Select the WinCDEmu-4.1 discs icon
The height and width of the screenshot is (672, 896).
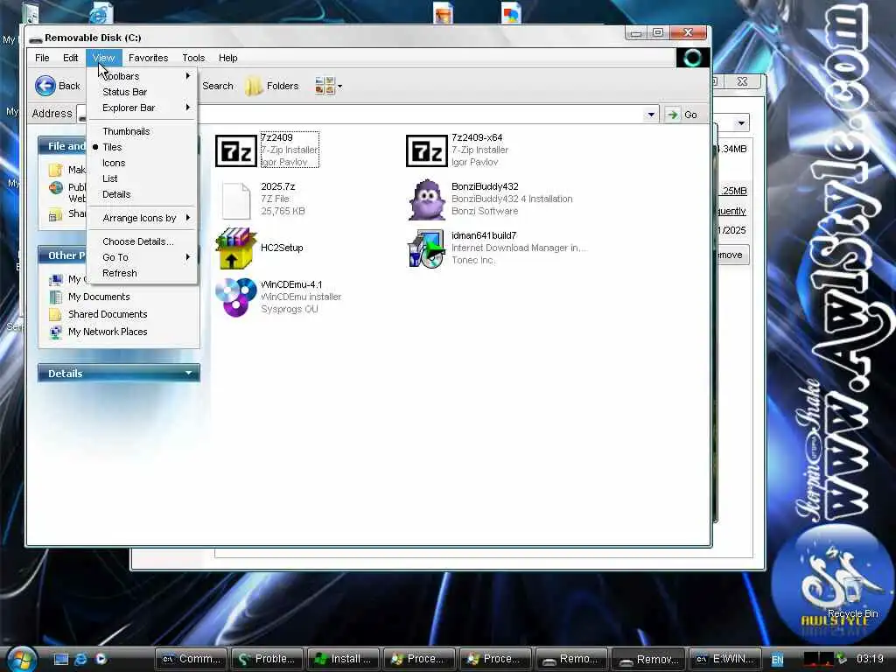pyautogui.click(x=236, y=297)
